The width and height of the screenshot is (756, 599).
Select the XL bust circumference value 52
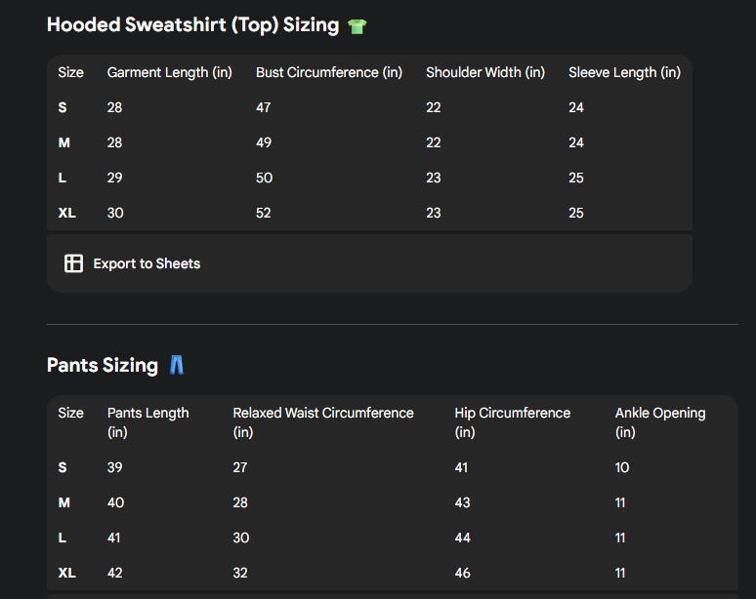pyautogui.click(x=264, y=213)
